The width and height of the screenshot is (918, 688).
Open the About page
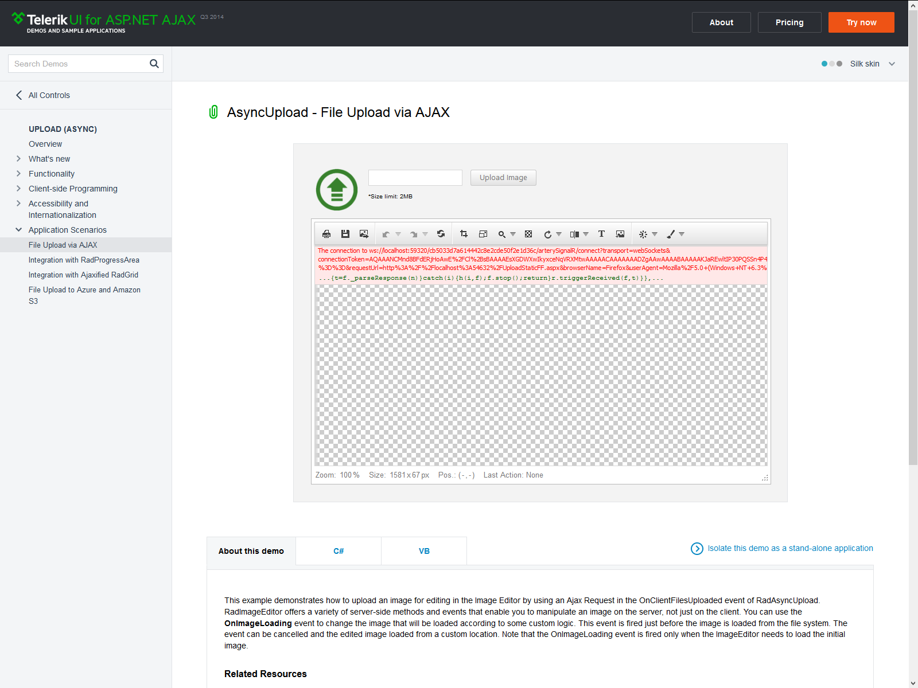721,22
